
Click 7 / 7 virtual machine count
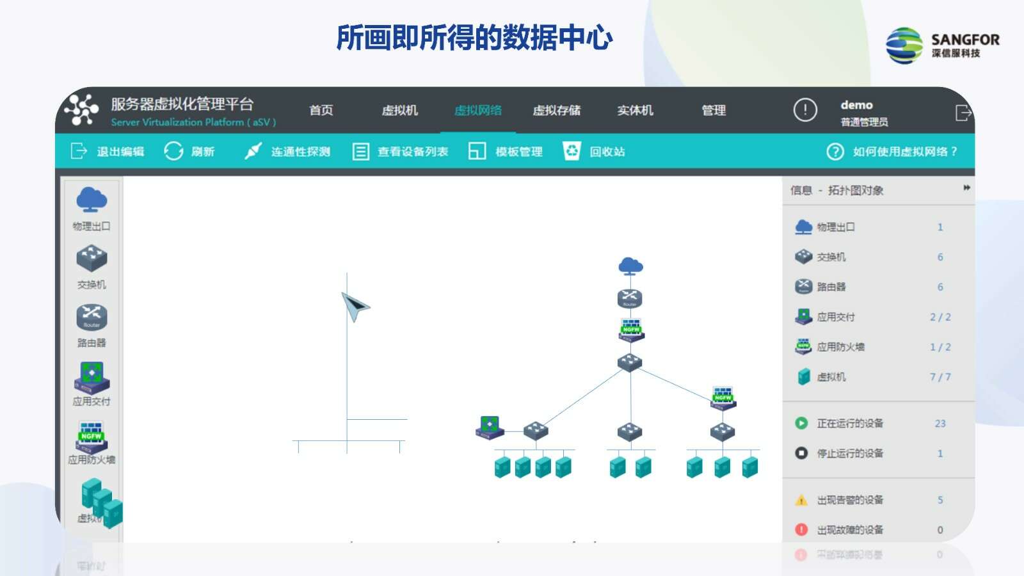[940, 377]
